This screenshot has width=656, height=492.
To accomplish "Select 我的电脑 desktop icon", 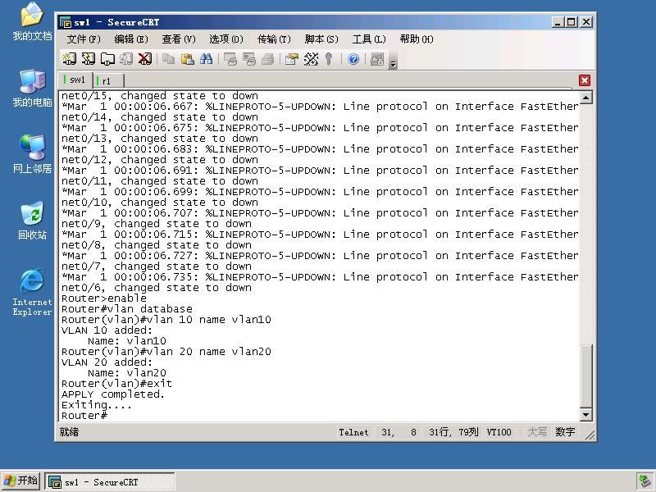I will (x=32, y=89).
